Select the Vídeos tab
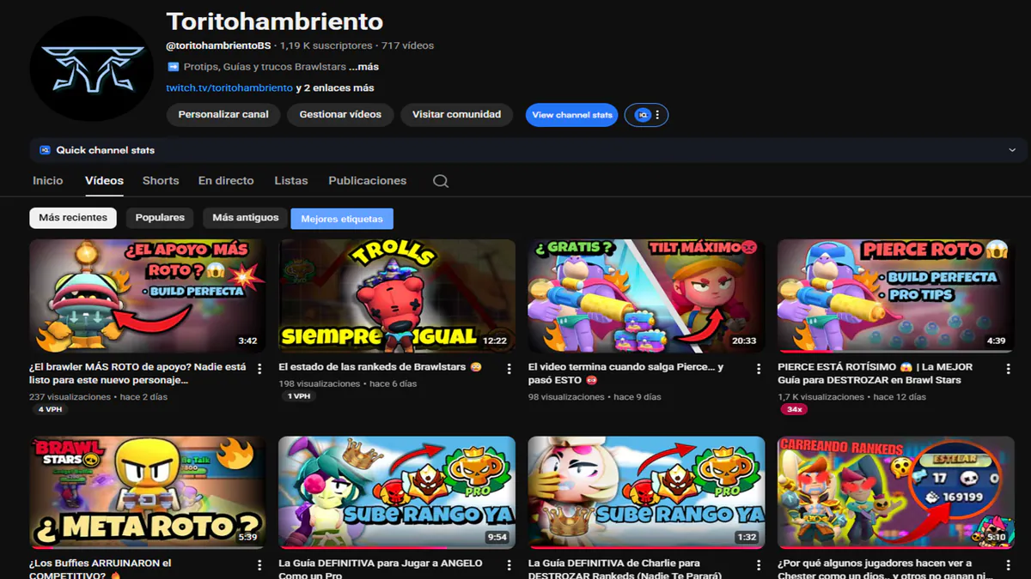 pos(104,181)
